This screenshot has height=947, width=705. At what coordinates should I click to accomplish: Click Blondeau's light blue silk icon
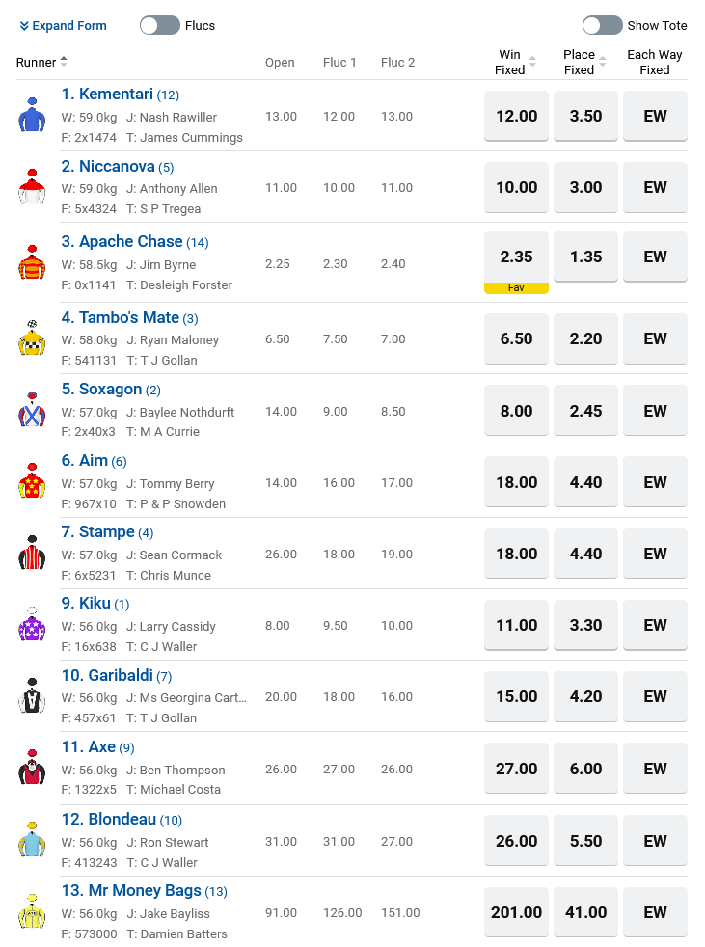pos(32,841)
